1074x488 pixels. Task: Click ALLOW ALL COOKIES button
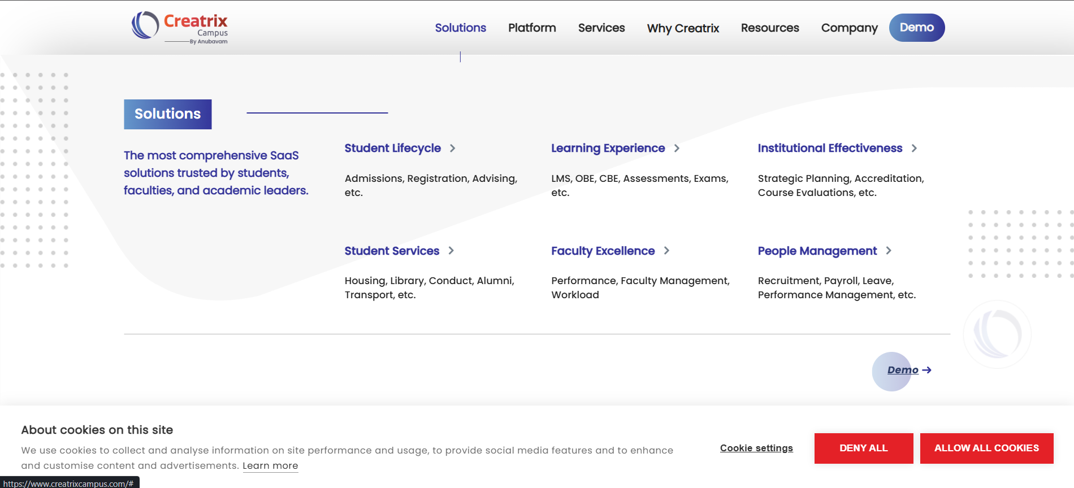click(987, 448)
